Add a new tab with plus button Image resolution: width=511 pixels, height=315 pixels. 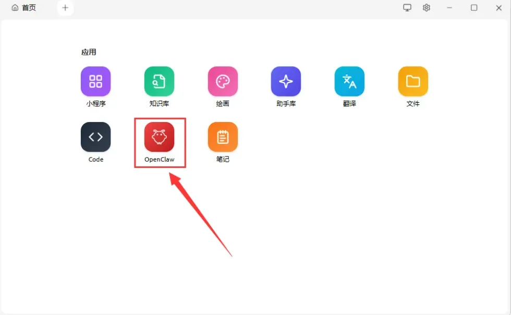pyautogui.click(x=65, y=7)
